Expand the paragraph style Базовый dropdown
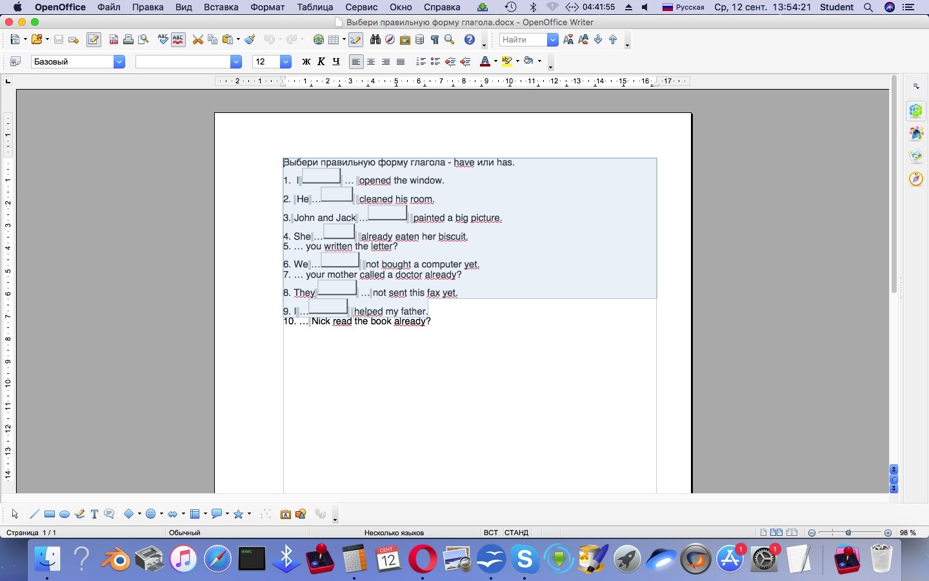929x581 pixels. coord(119,62)
